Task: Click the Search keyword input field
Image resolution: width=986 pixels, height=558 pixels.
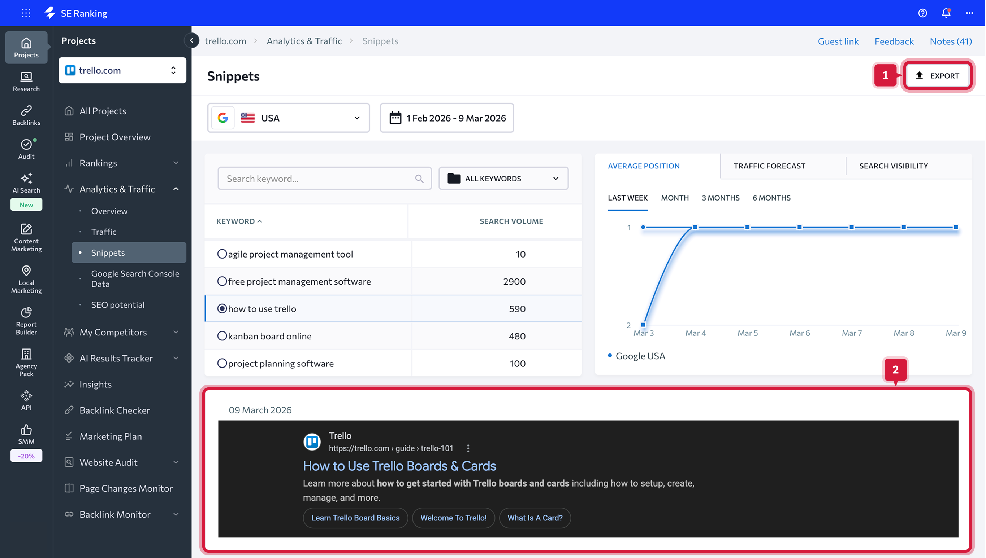Action: (x=319, y=179)
